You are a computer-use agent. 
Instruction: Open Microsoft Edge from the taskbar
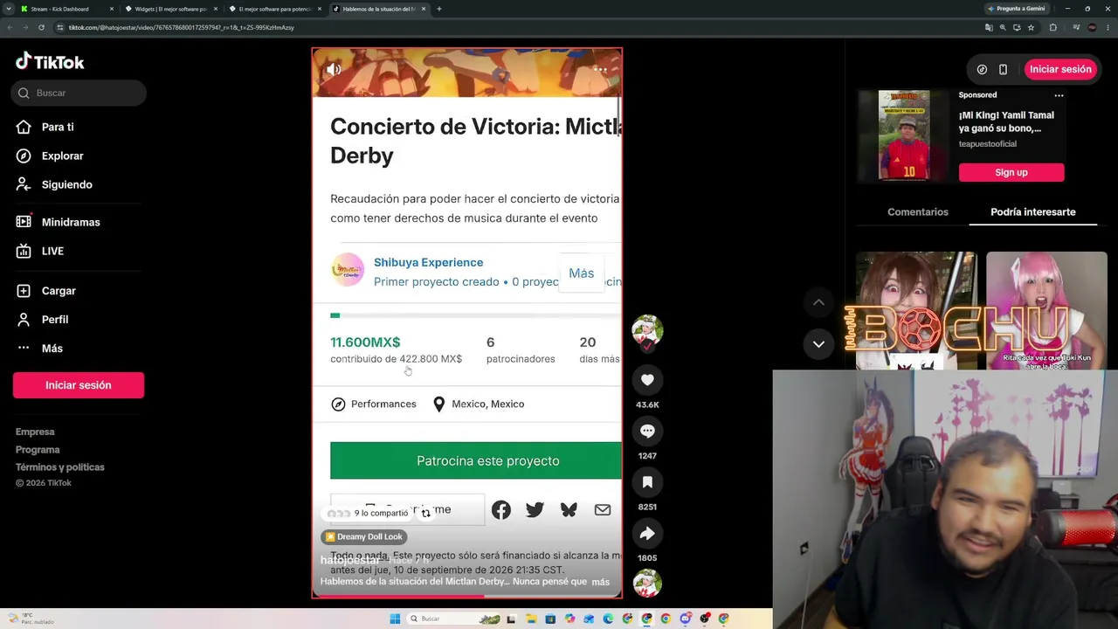point(608,619)
